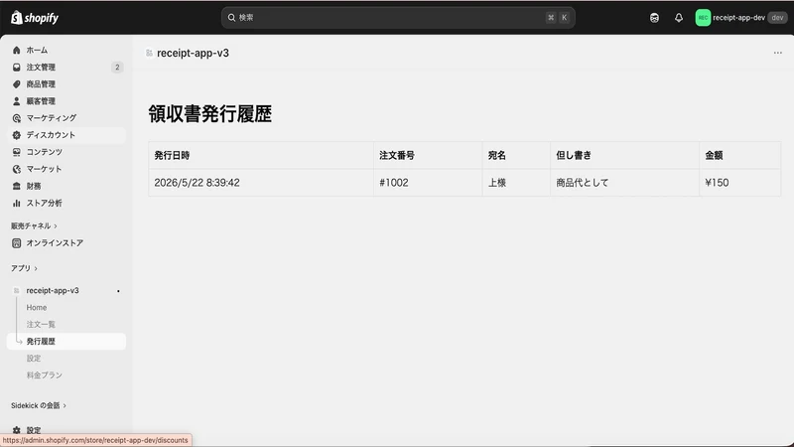Expand 販売チャネル sales channels
This screenshot has width=794, height=447.
(x=34, y=225)
